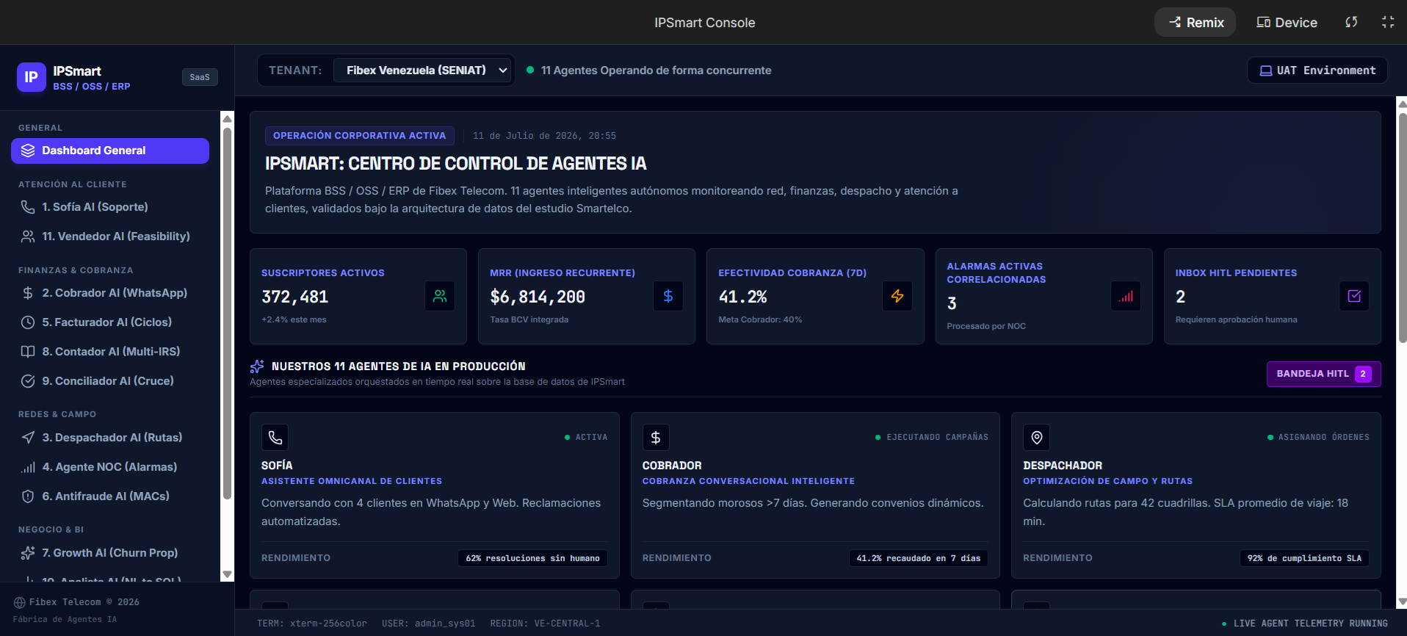Click the Suscriptores Activos users icon

440,296
